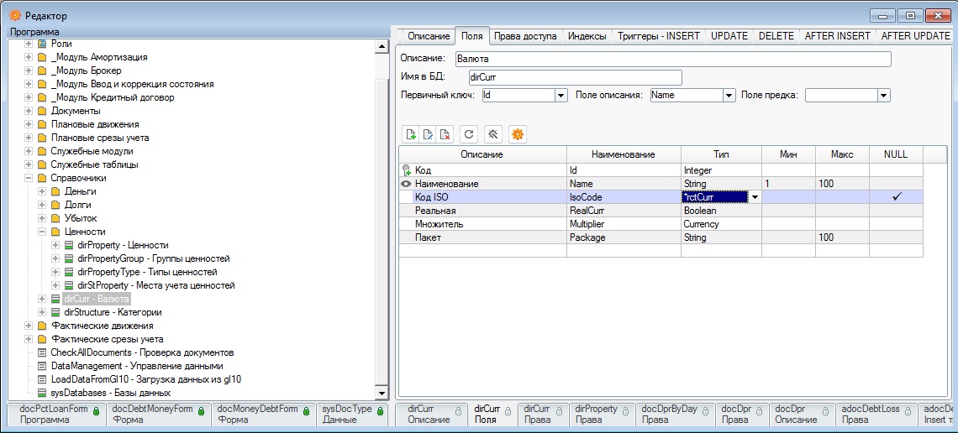This screenshot has width=958, height=433.
Task: Open the Первичный ключ dropdown
Action: pyautogui.click(x=561, y=96)
